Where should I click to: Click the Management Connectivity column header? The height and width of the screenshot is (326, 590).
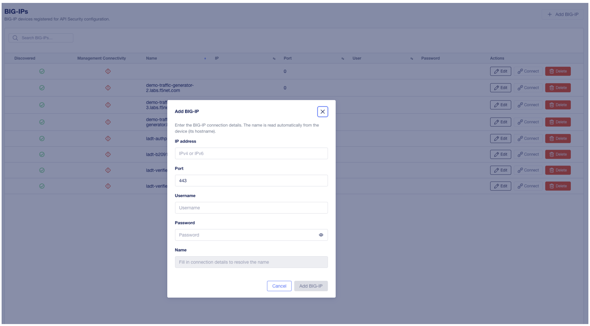pos(101,58)
